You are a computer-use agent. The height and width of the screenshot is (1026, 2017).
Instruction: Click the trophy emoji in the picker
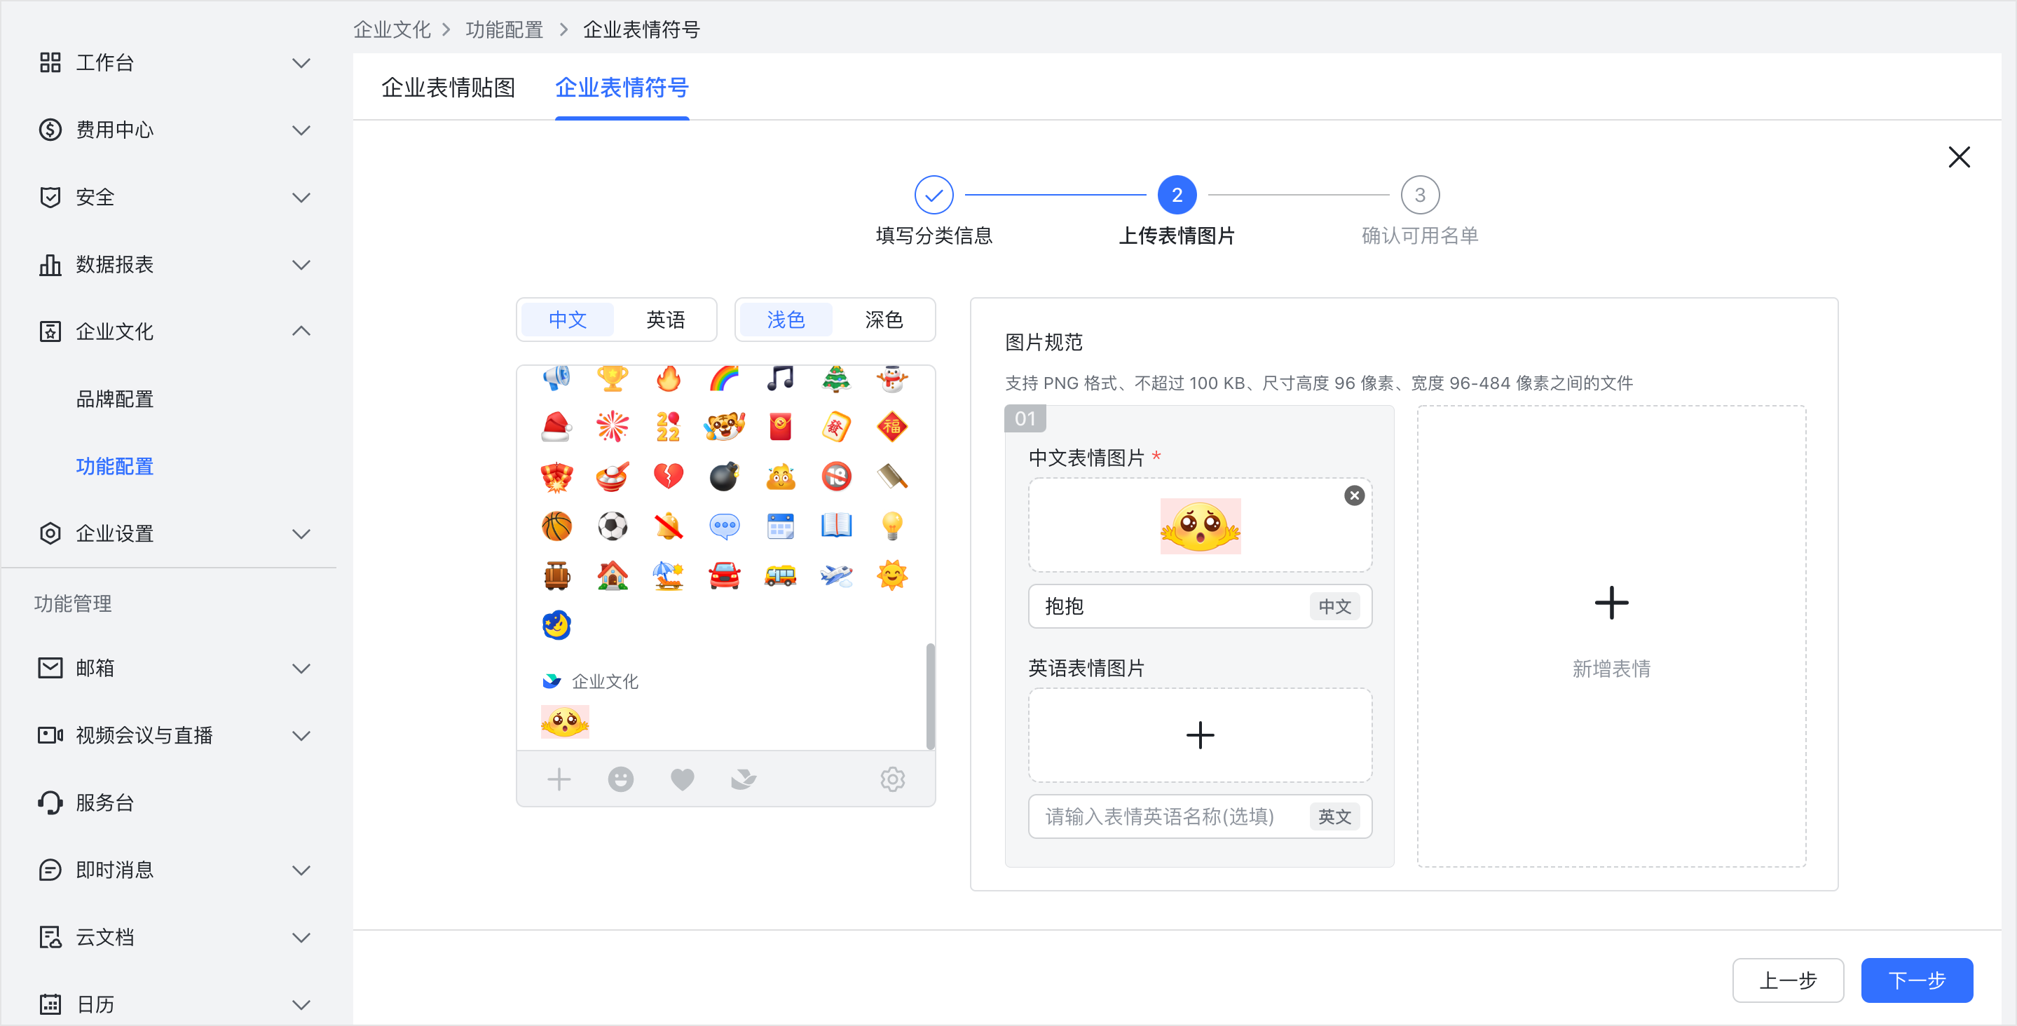click(x=613, y=379)
